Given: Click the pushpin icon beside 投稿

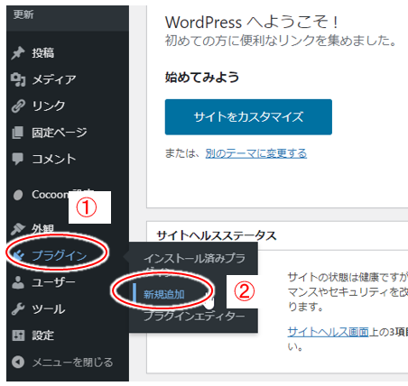Looking at the screenshot, I should tap(18, 53).
